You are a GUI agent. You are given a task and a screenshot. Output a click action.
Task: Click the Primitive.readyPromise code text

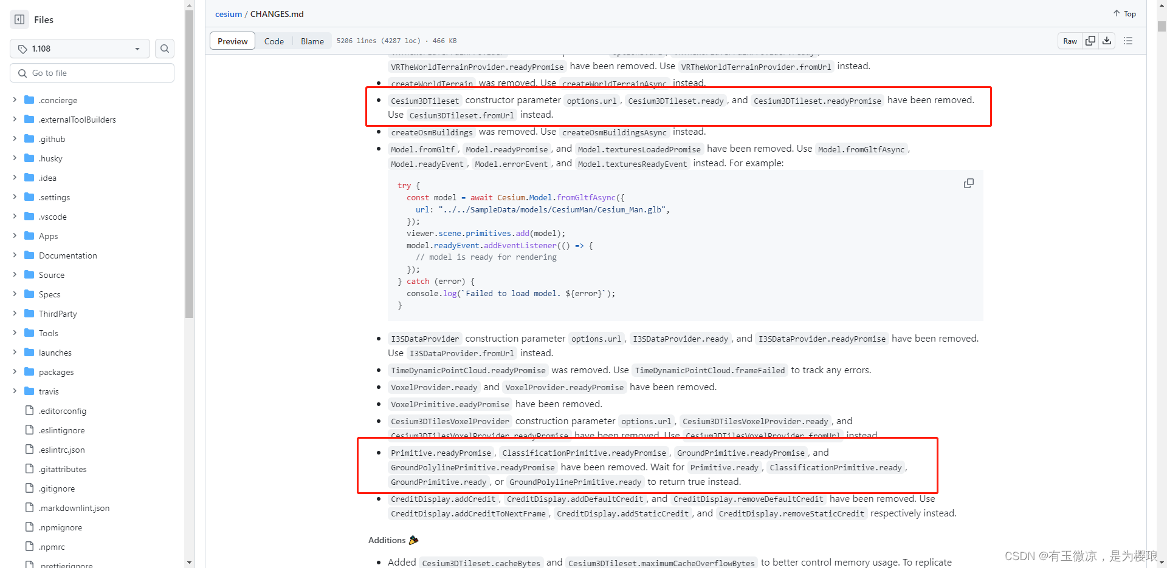coord(441,453)
